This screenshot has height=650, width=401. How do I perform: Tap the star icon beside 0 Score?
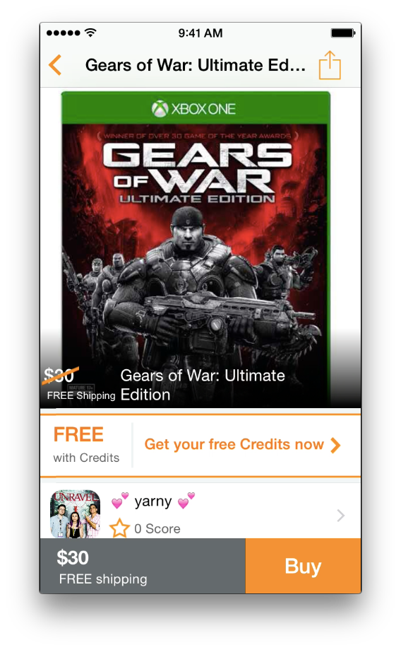pyautogui.click(x=119, y=528)
